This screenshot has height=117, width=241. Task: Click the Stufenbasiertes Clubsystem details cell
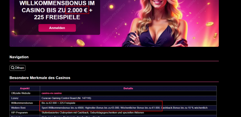click(x=128, y=113)
